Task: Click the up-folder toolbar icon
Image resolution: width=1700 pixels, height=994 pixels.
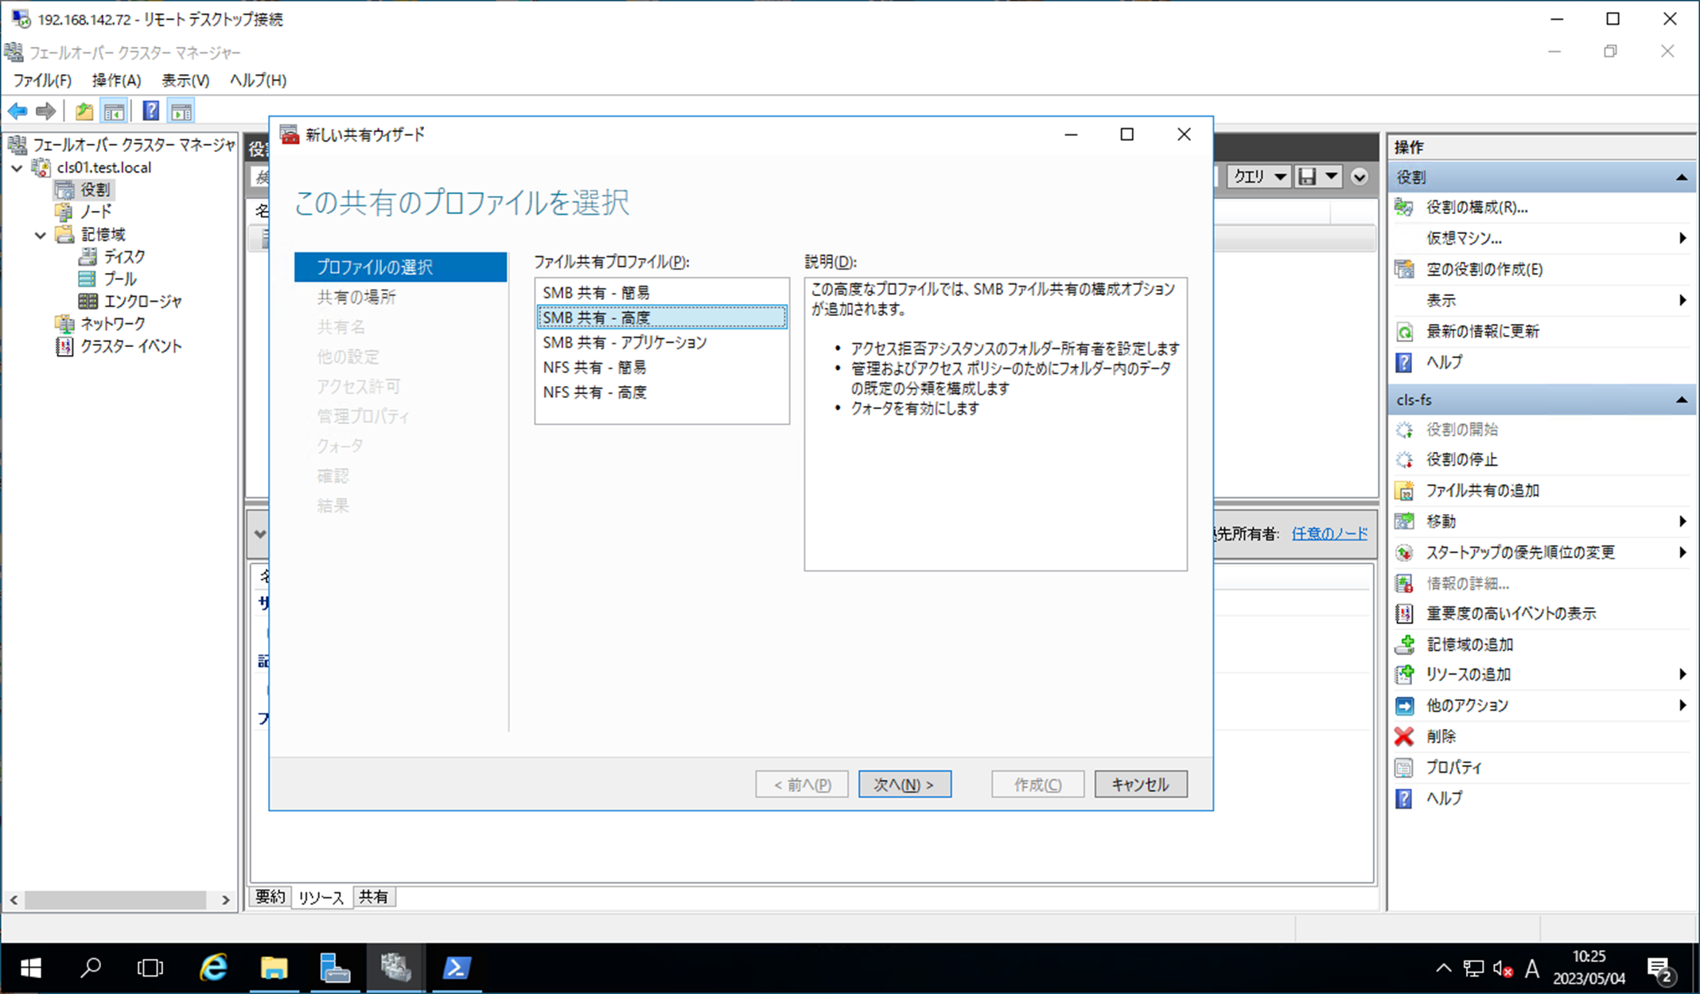Action: tap(84, 111)
